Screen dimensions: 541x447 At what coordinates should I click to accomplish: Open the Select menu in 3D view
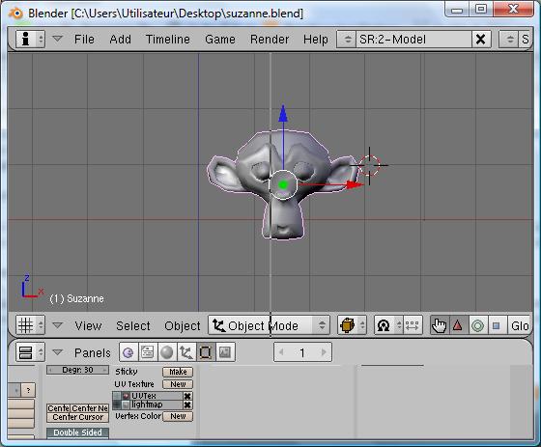(x=133, y=326)
